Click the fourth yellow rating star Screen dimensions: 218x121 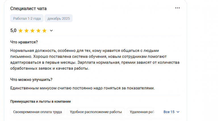point(38,31)
